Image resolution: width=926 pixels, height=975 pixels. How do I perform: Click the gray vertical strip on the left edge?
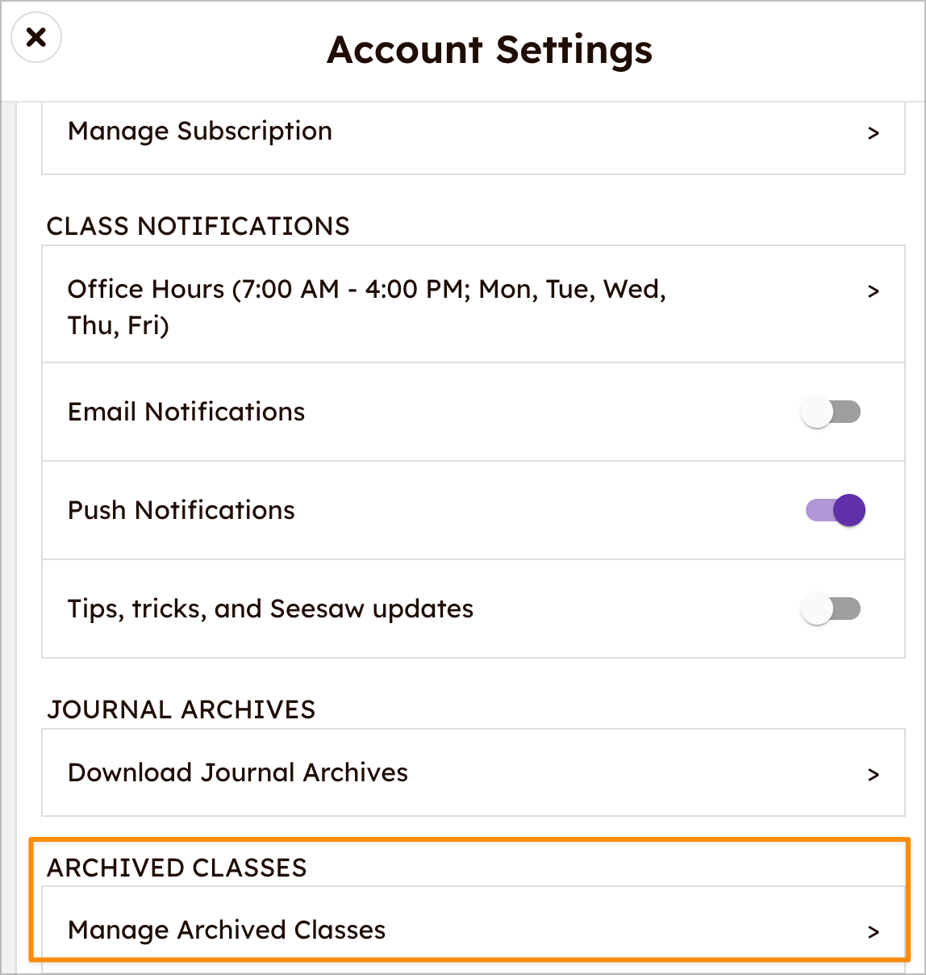[9, 538]
